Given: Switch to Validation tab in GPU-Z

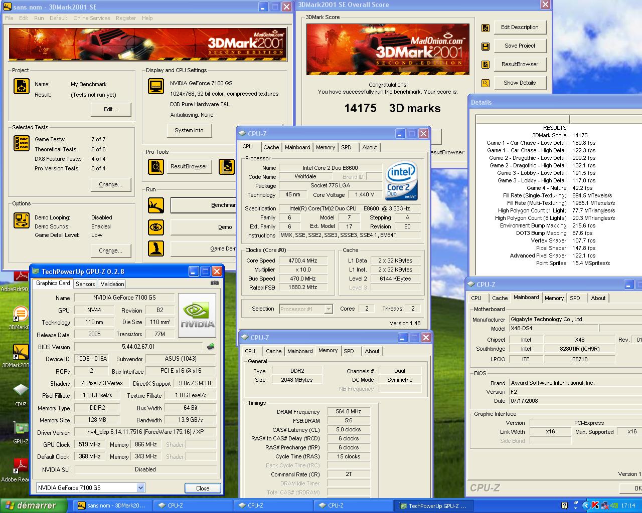Looking at the screenshot, I should pyautogui.click(x=112, y=284).
